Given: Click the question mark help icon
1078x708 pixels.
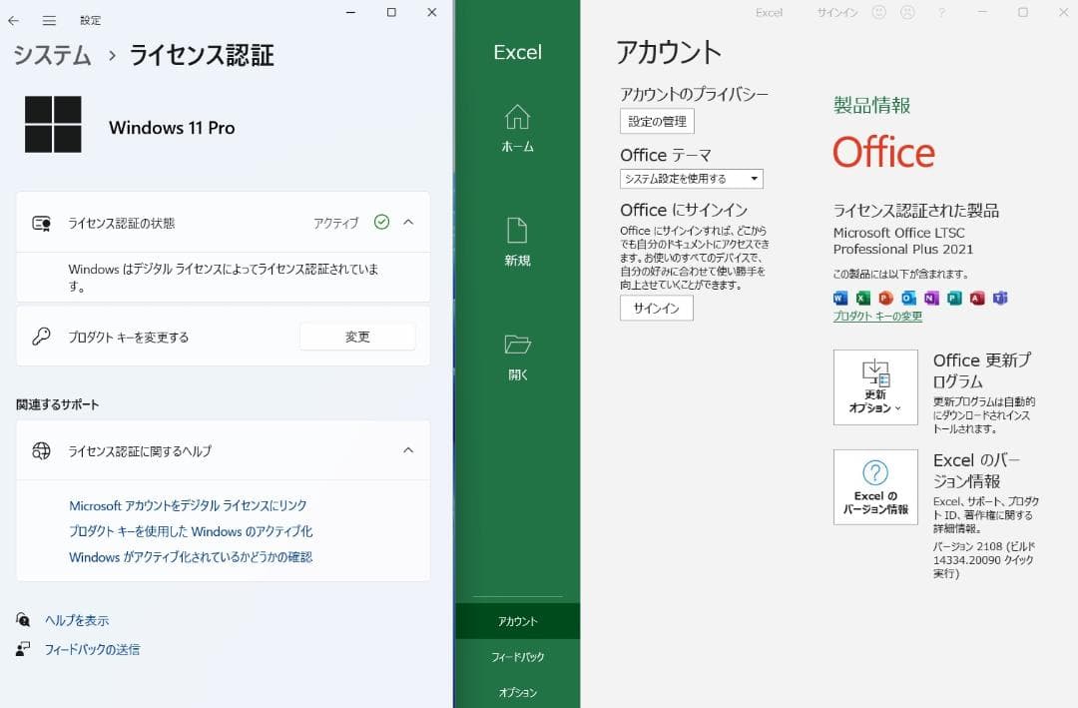Looking at the screenshot, I should coord(941,13).
